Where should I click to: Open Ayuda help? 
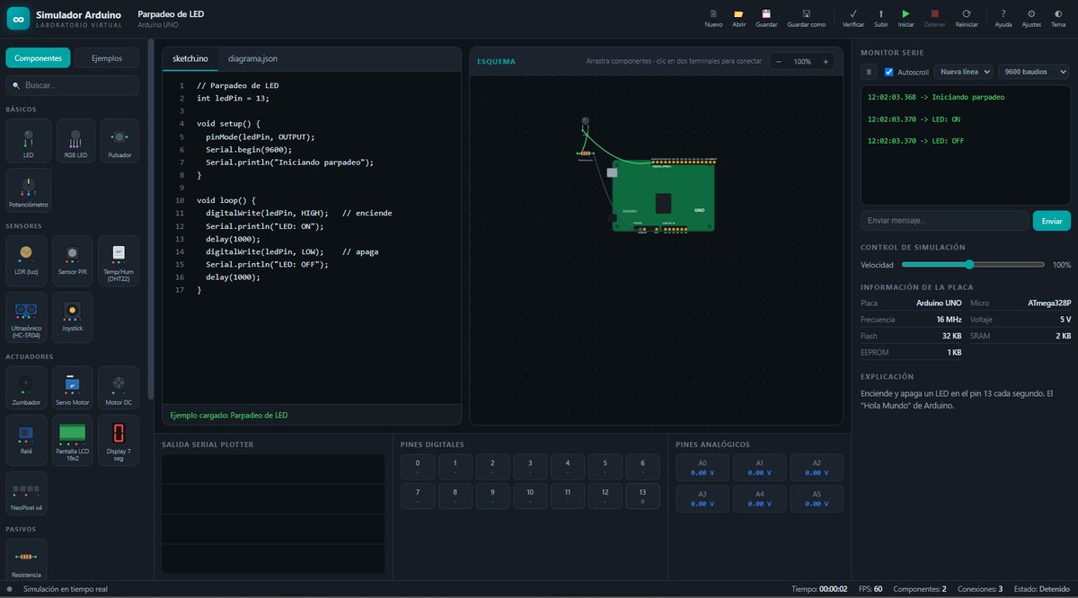(x=1003, y=18)
